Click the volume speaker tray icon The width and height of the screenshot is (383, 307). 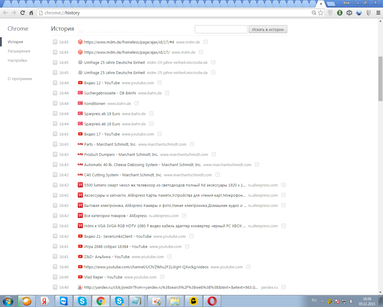[x=351, y=301]
